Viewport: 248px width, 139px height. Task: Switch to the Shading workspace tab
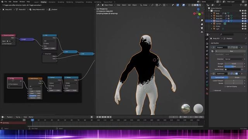click(43, 2)
